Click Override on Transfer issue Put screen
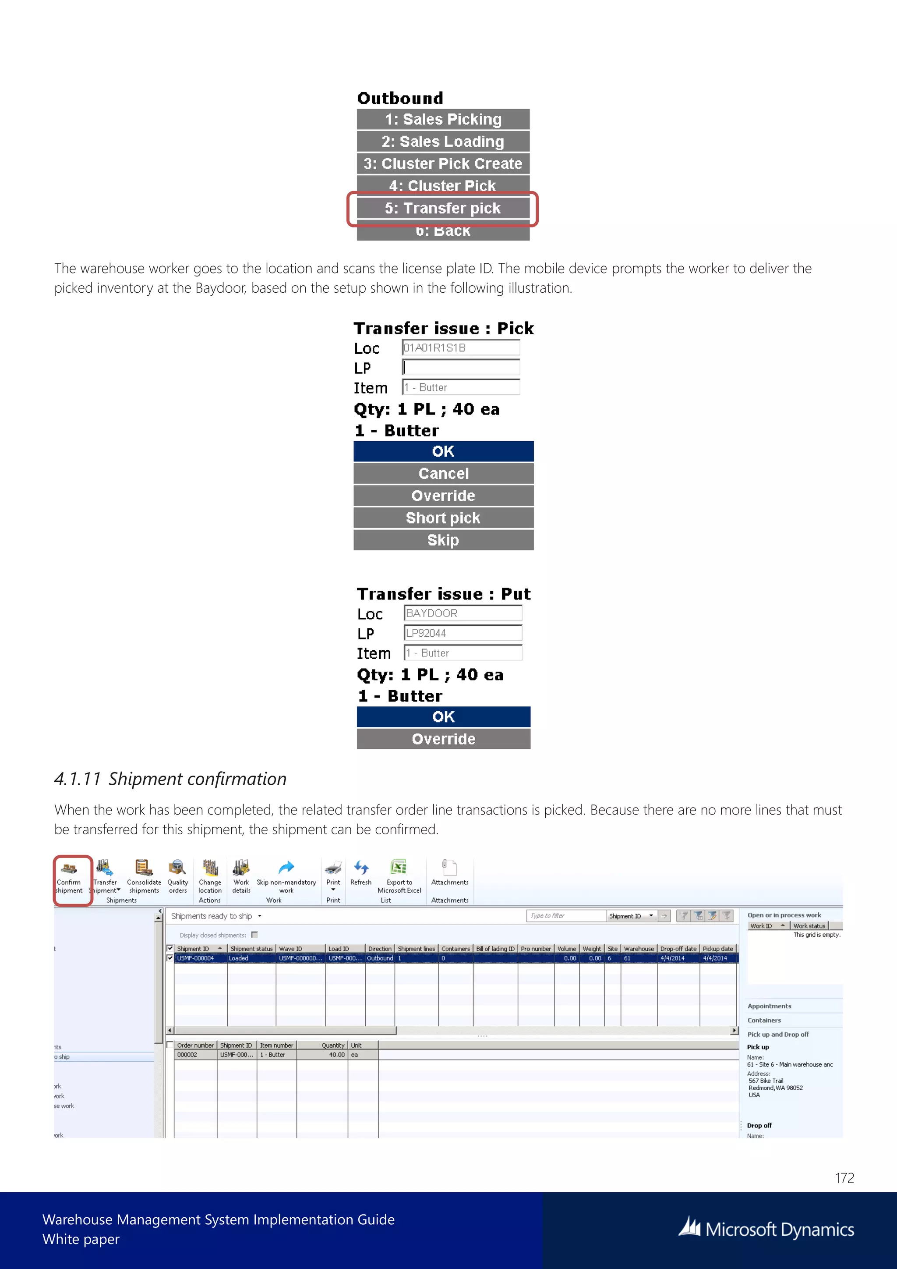This screenshot has height=1269, width=897. click(444, 738)
